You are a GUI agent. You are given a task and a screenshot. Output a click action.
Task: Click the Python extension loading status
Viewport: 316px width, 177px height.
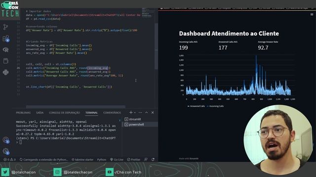[x=44, y=159]
